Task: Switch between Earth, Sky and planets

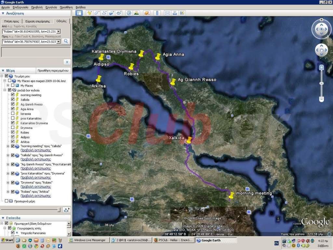Action: 147,13
